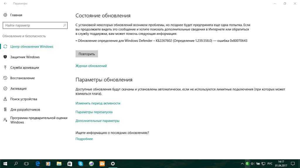
Task: Click the battery tray icon
Action: [x=258, y=164]
